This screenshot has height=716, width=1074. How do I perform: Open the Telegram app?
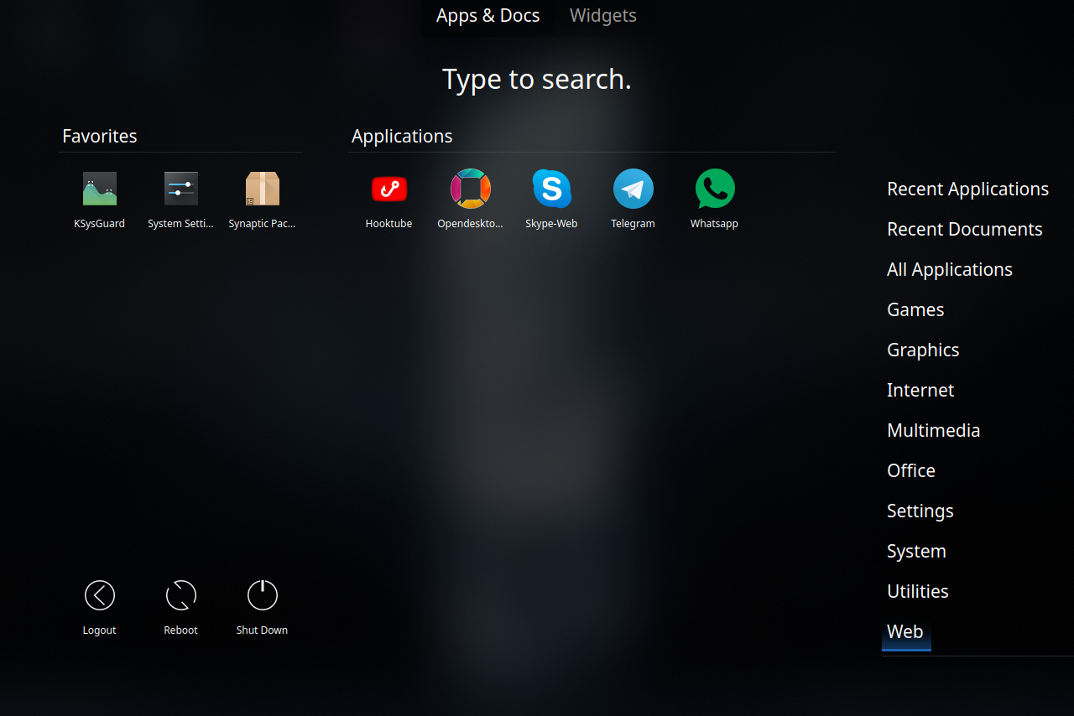(x=633, y=189)
